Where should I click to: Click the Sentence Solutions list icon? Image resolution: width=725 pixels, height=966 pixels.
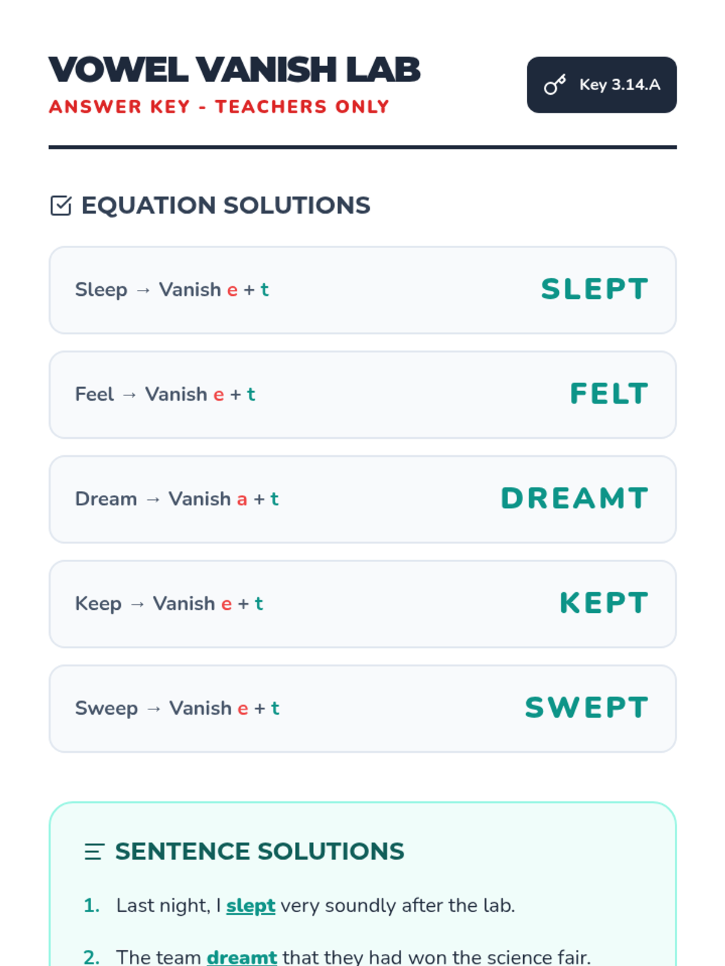(94, 851)
